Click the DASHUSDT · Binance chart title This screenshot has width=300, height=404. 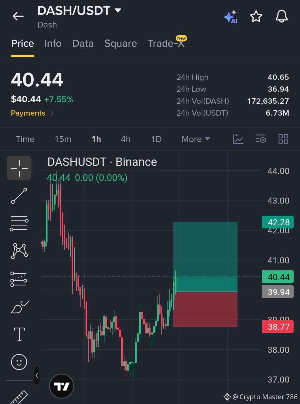pyautogui.click(x=102, y=162)
